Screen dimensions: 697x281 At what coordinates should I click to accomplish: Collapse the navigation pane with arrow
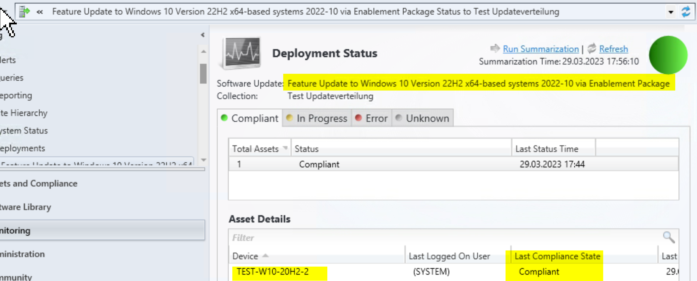tap(203, 35)
